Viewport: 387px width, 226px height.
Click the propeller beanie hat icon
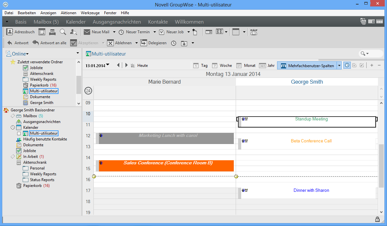coord(254,32)
